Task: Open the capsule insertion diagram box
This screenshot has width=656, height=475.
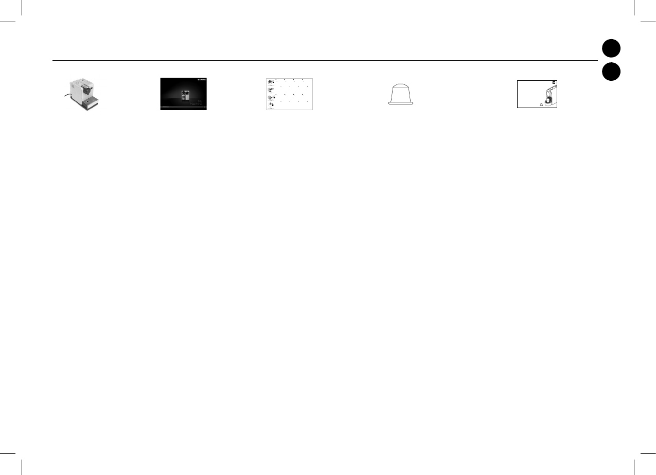Action: click(538, 94)
